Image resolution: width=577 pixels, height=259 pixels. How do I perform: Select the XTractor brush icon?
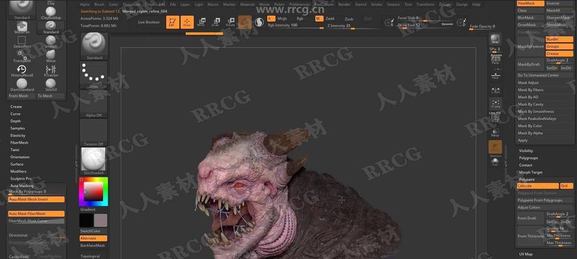(51, 70)
